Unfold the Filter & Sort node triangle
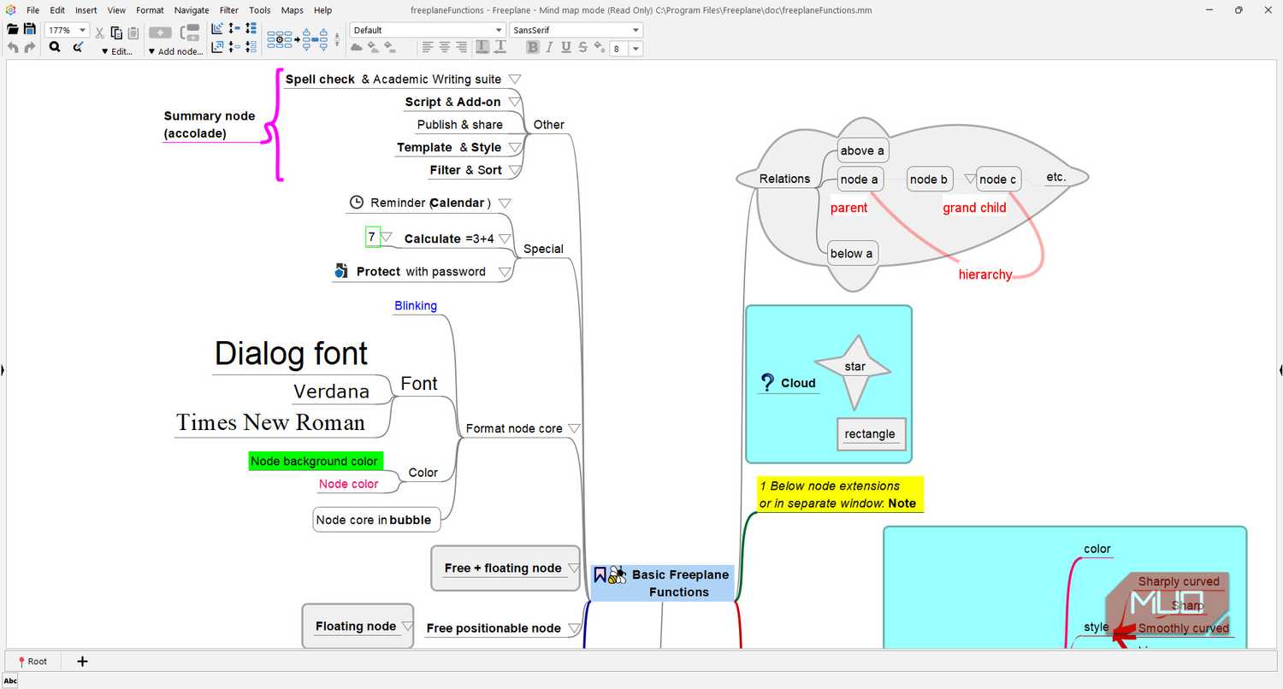 pyautogui.click(x=515, y=170)
